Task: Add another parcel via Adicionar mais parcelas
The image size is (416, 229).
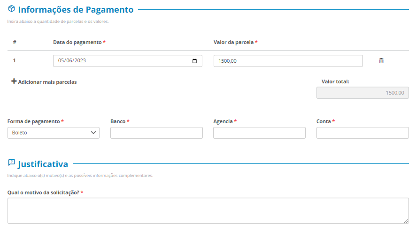Action: point(47,82)
